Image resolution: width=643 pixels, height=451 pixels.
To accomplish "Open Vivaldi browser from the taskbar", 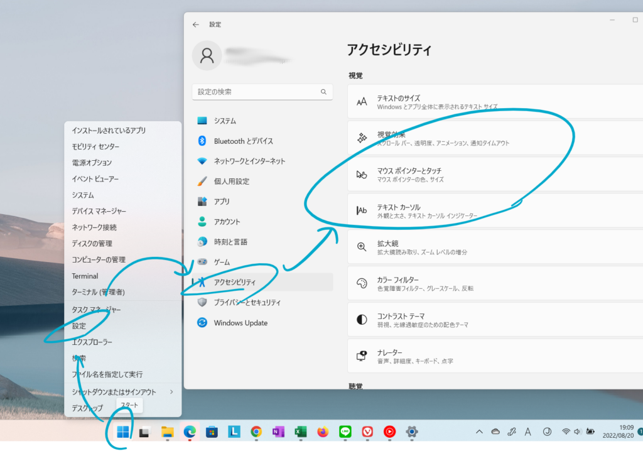I will pyautogui.click(x=367, y=432).
